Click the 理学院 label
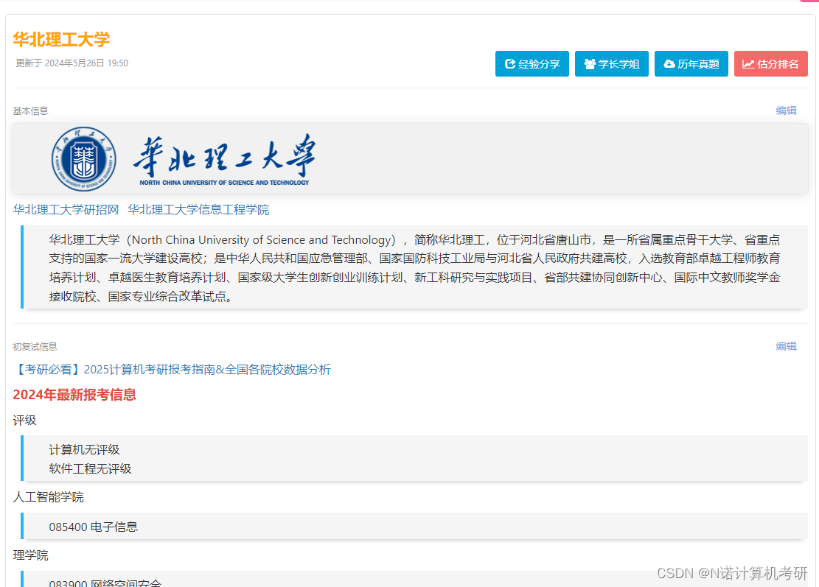The height and width of the screenshot is (587, 819). (30, 555)
